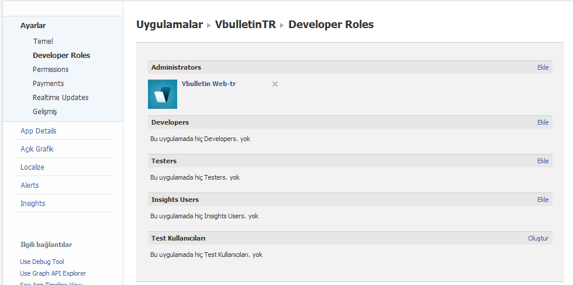
Task: Open the Gelişmiş settings page
Action: (44, 112)
